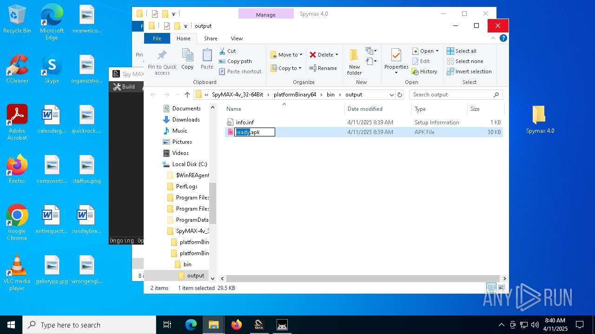Click the Search output box

coord(456,95)
